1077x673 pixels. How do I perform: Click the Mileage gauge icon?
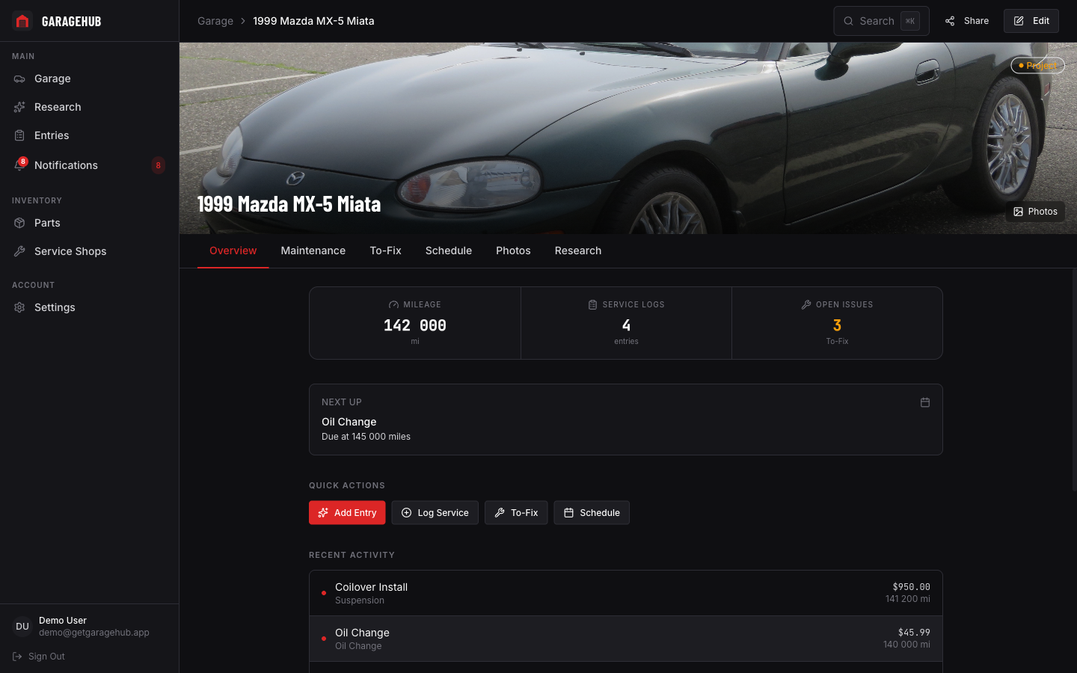[x=393, y=304]
